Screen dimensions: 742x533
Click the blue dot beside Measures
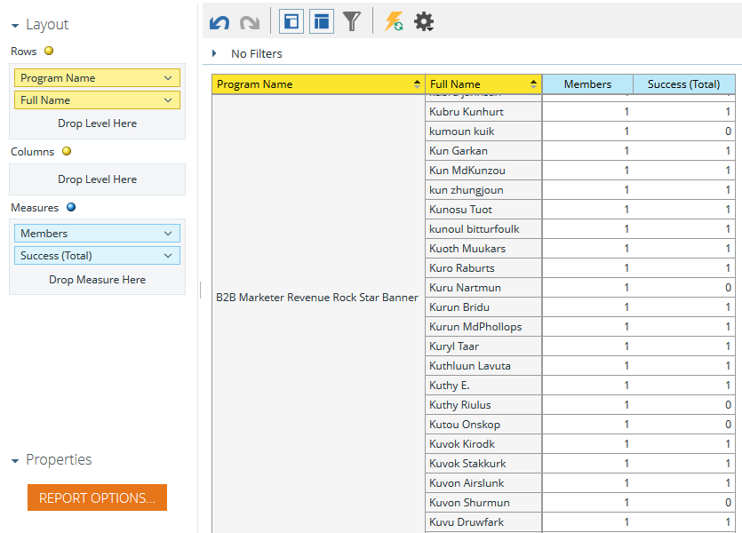tap(71, 207)
